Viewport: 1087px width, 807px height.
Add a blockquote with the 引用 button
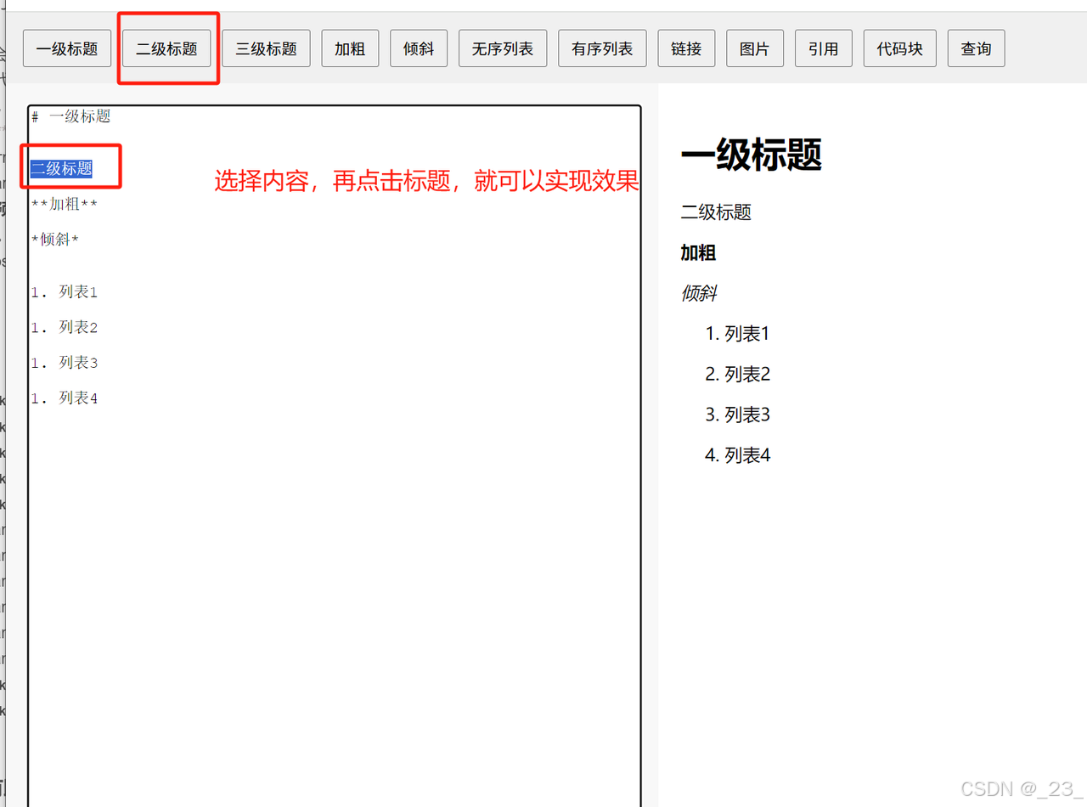824,48
